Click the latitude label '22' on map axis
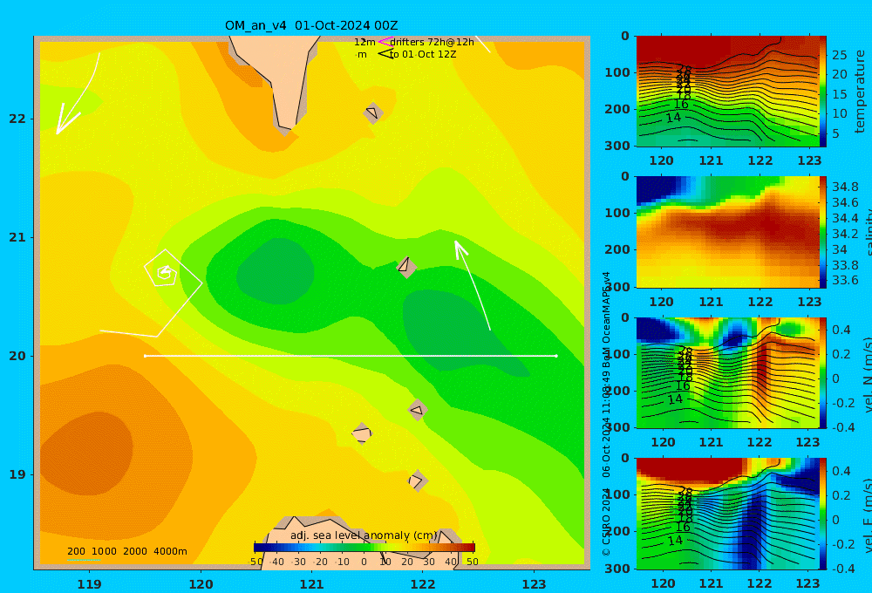The height and width of the screenshot is (593, 872). 17,119
